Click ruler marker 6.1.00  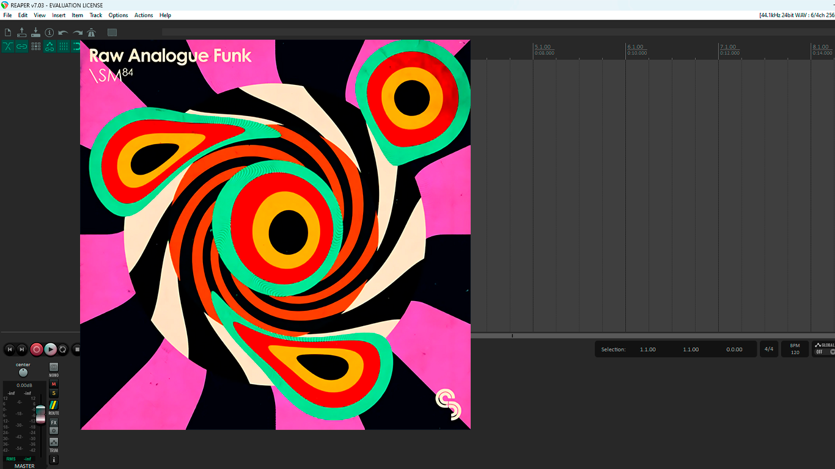pyautogui.click(x=636, y=47)
